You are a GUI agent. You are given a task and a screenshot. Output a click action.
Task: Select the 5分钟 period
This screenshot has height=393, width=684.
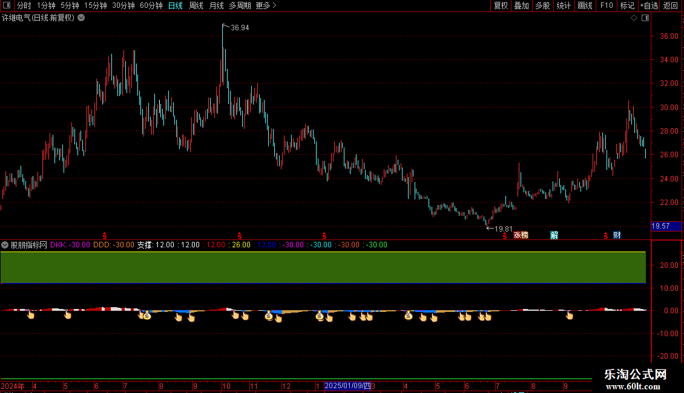click(x=70, y=5)
